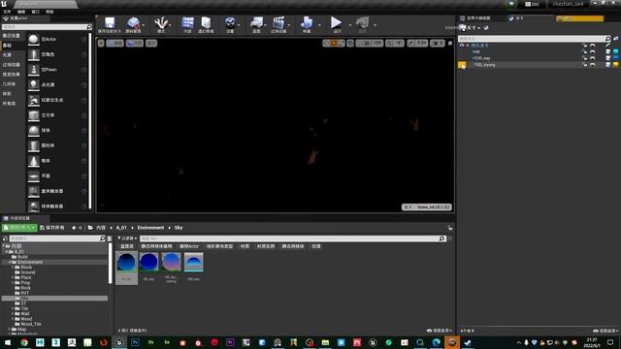Click Chrome icon in Windows taskbar

click(24, 342)
